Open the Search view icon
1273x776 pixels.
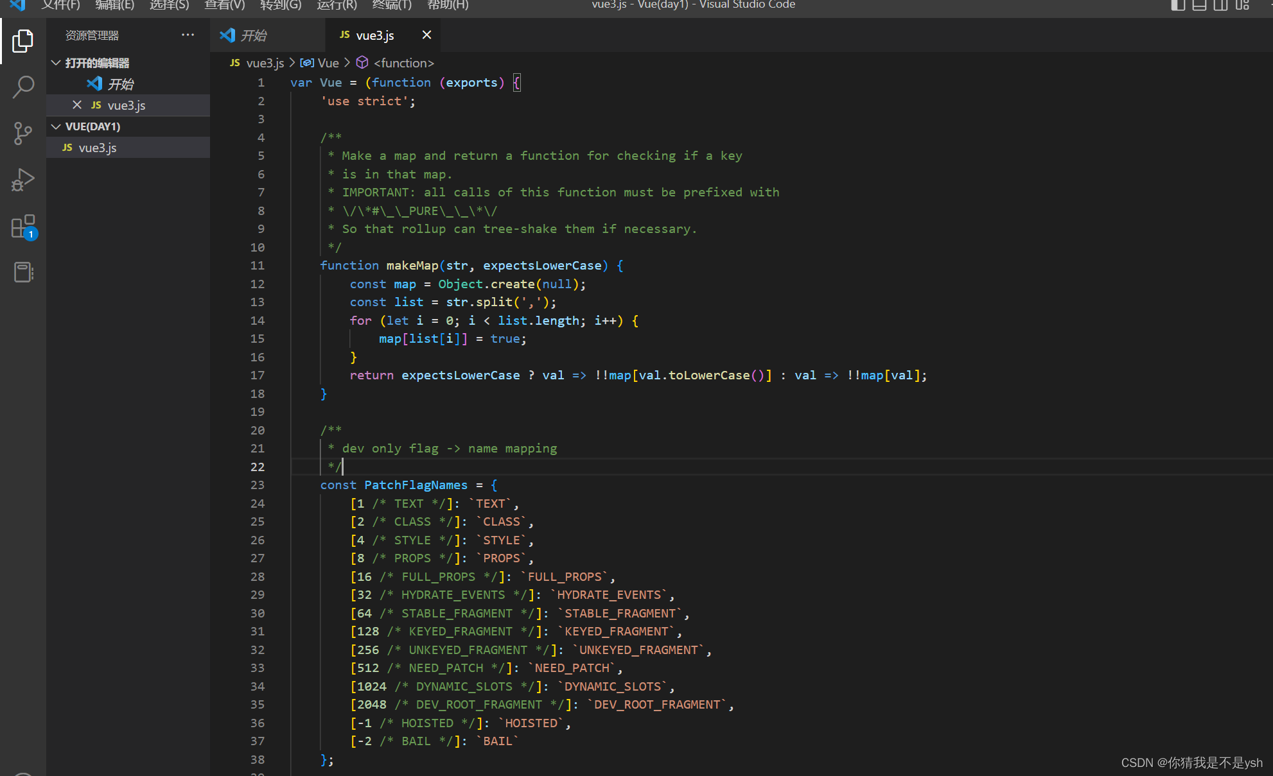point(22,87)
